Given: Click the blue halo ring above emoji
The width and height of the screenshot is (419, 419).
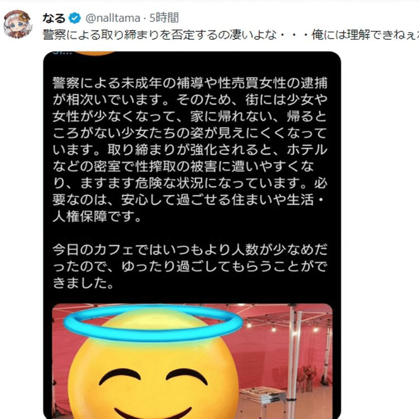Looking at the screenshot, I should (153, 323).
